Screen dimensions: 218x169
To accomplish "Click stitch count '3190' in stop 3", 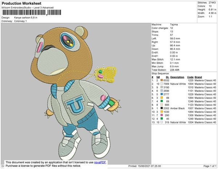I will coord(166,87).
